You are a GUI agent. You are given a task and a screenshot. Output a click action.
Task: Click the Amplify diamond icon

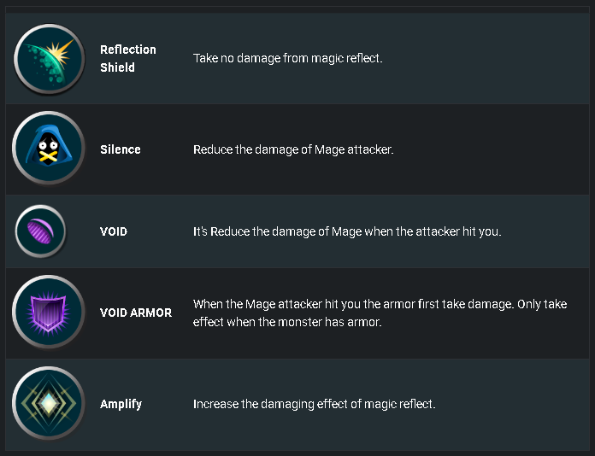tap(48, 403)
